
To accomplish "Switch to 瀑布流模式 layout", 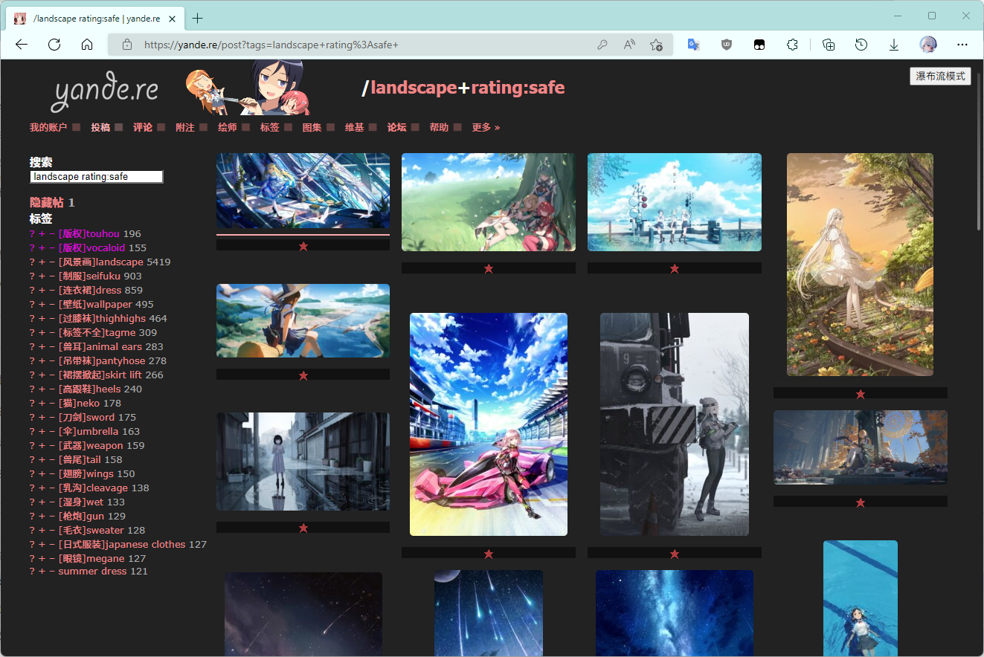I will (x=940, y=76).
